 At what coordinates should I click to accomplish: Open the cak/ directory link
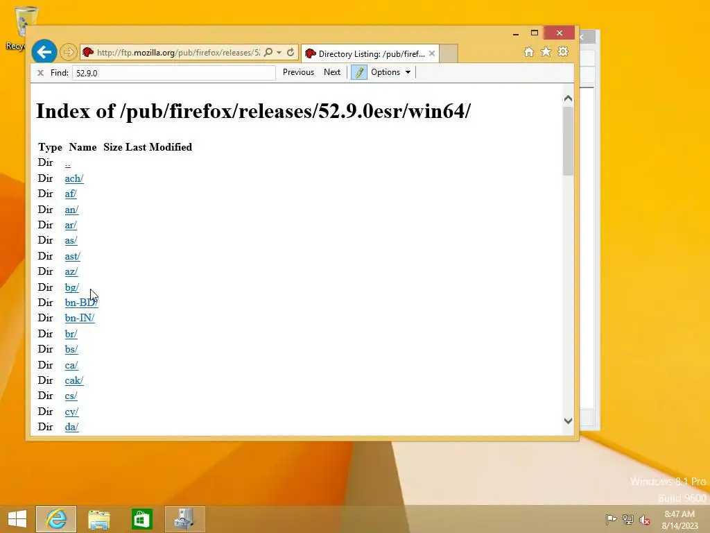[x=74, y=381]
